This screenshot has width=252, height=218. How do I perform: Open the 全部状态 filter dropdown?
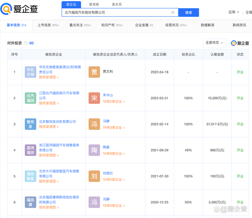click(215, 43)
